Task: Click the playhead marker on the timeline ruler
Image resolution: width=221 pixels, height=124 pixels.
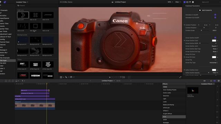Action: pyautogui.click(x=47, y=84)
